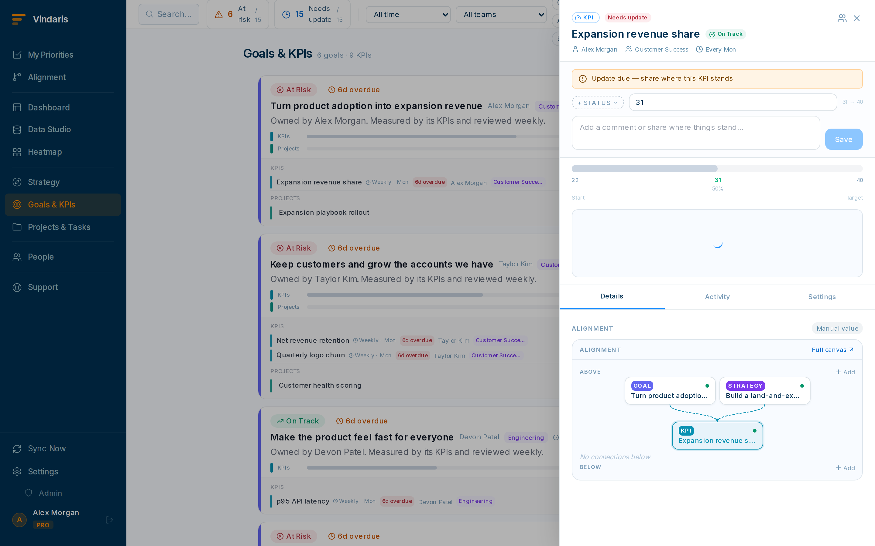
Task: Focus the Search box
Action: coord(169,15)
